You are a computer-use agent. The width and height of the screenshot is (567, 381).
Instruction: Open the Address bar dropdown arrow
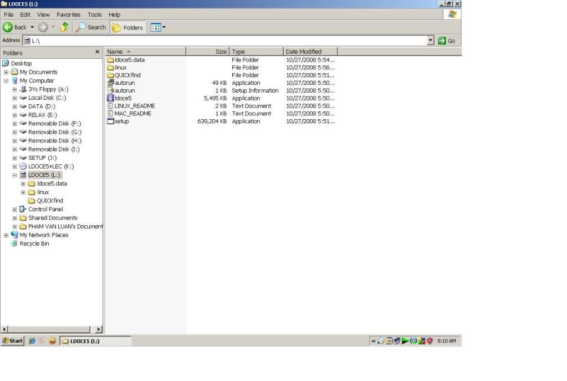pos(430,40)
